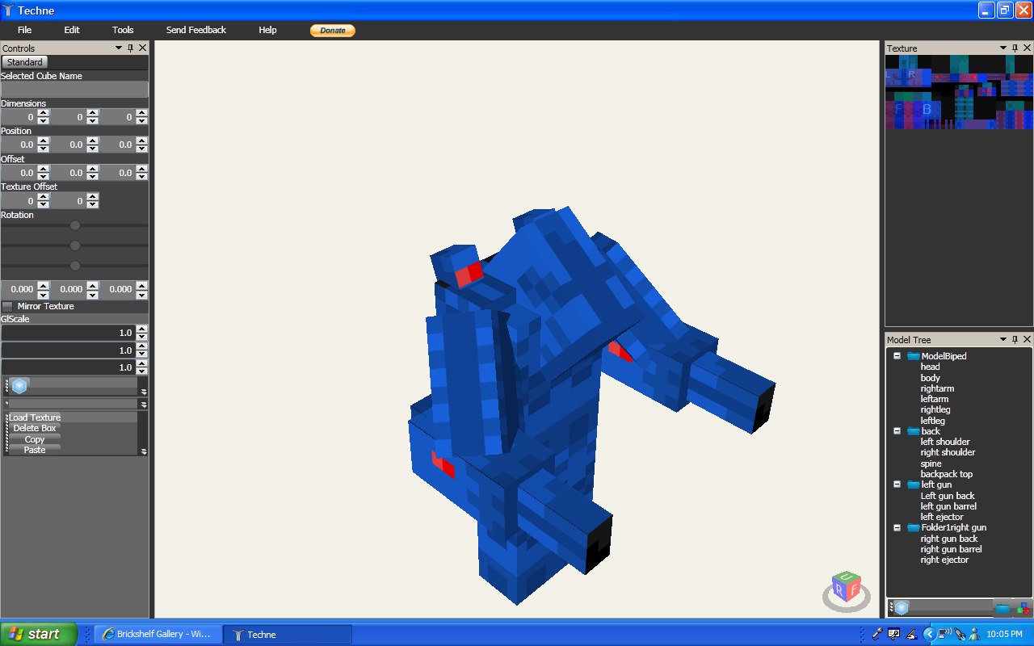The image size is (1034, 646).
Task: Open the Controls panel dropdown arrow
Action: click(116, 48)
